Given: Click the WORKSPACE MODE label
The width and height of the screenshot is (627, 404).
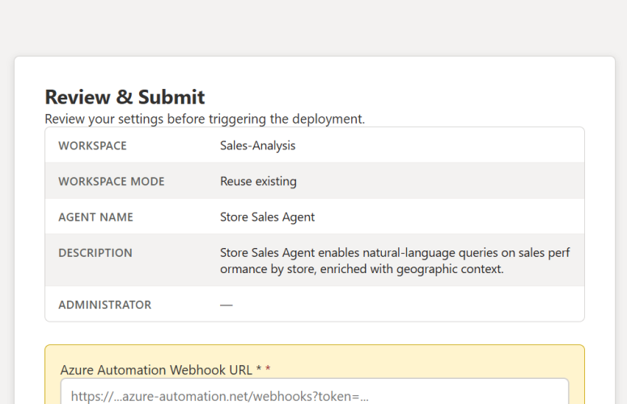Looking at the screenshot, I should 111,182.
